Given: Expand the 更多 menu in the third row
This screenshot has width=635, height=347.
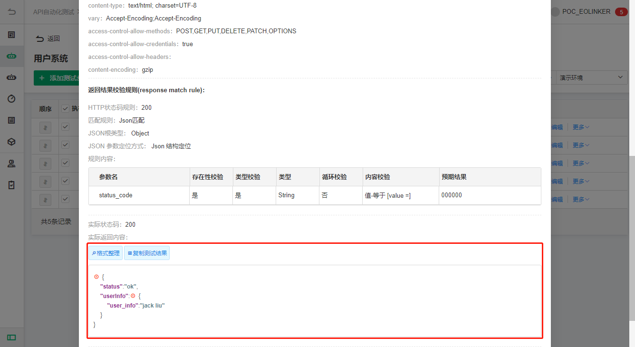Looking at the screenshot, I should pos(581,163).
